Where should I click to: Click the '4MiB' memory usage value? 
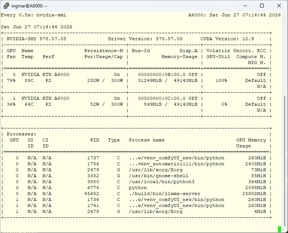click(x=260, y=211)
